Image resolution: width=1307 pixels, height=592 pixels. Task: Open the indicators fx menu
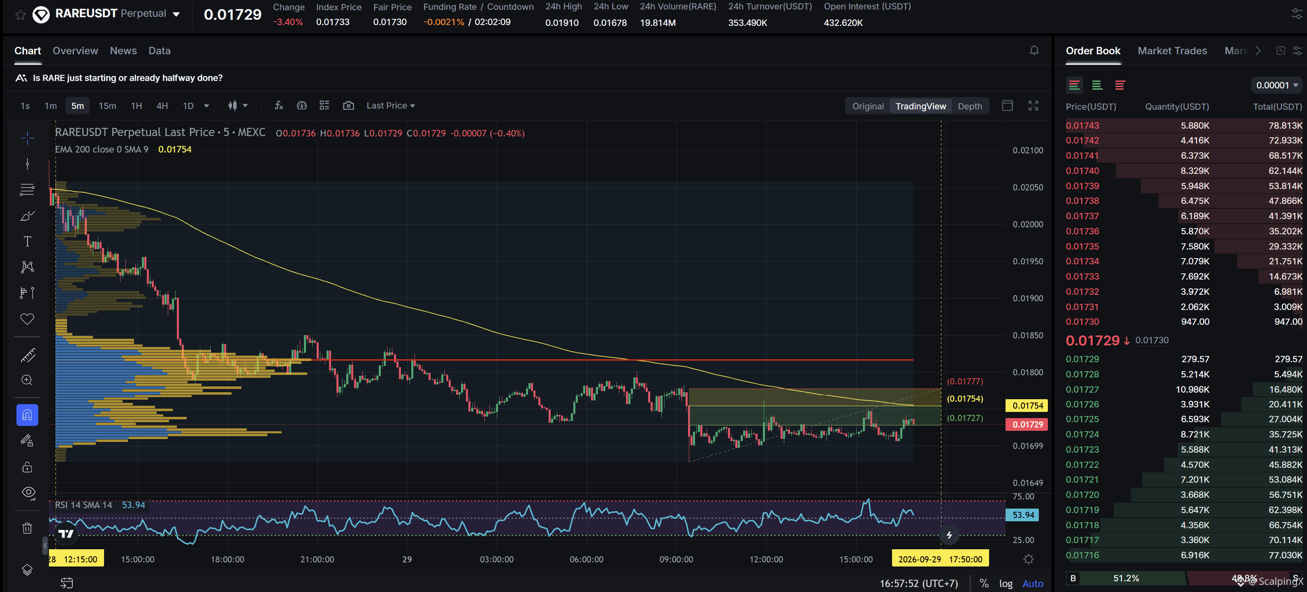[278, 106]
